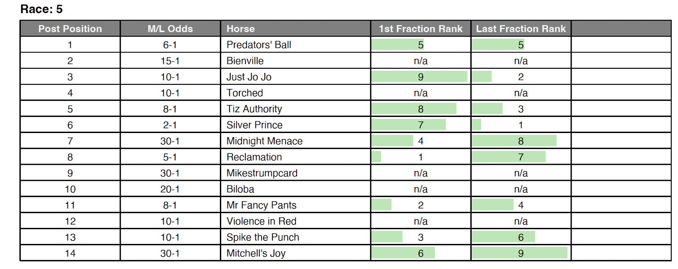
Task: Click the M/L Odds column header
Action: [x=170, y=29]
